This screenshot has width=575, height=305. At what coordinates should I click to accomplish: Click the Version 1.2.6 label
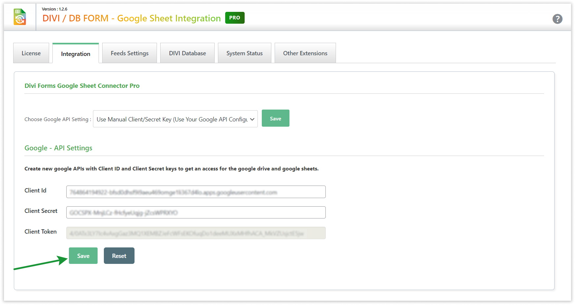coord(54,9)
